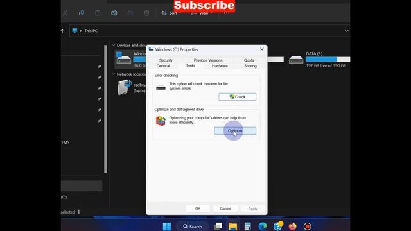Screen dimensions: 411x231
Task: Click Cancel in the Properties dialog
Action: coord(225,209)
